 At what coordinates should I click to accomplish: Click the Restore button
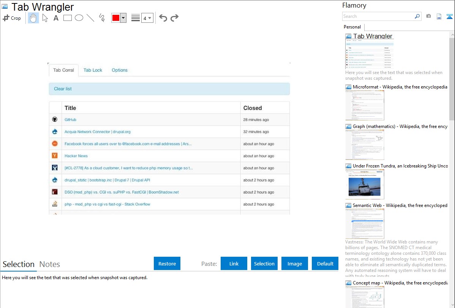pos(167,264)
